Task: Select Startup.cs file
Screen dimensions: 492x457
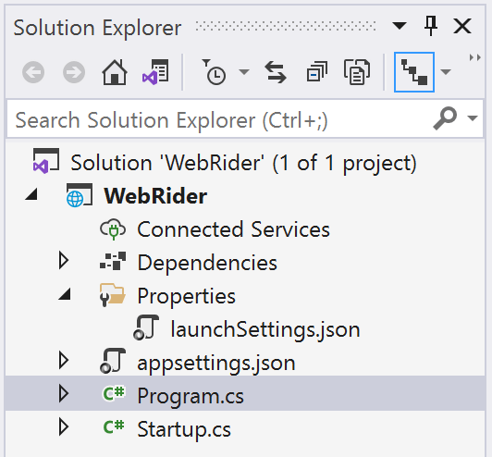Action: [184, 429]
